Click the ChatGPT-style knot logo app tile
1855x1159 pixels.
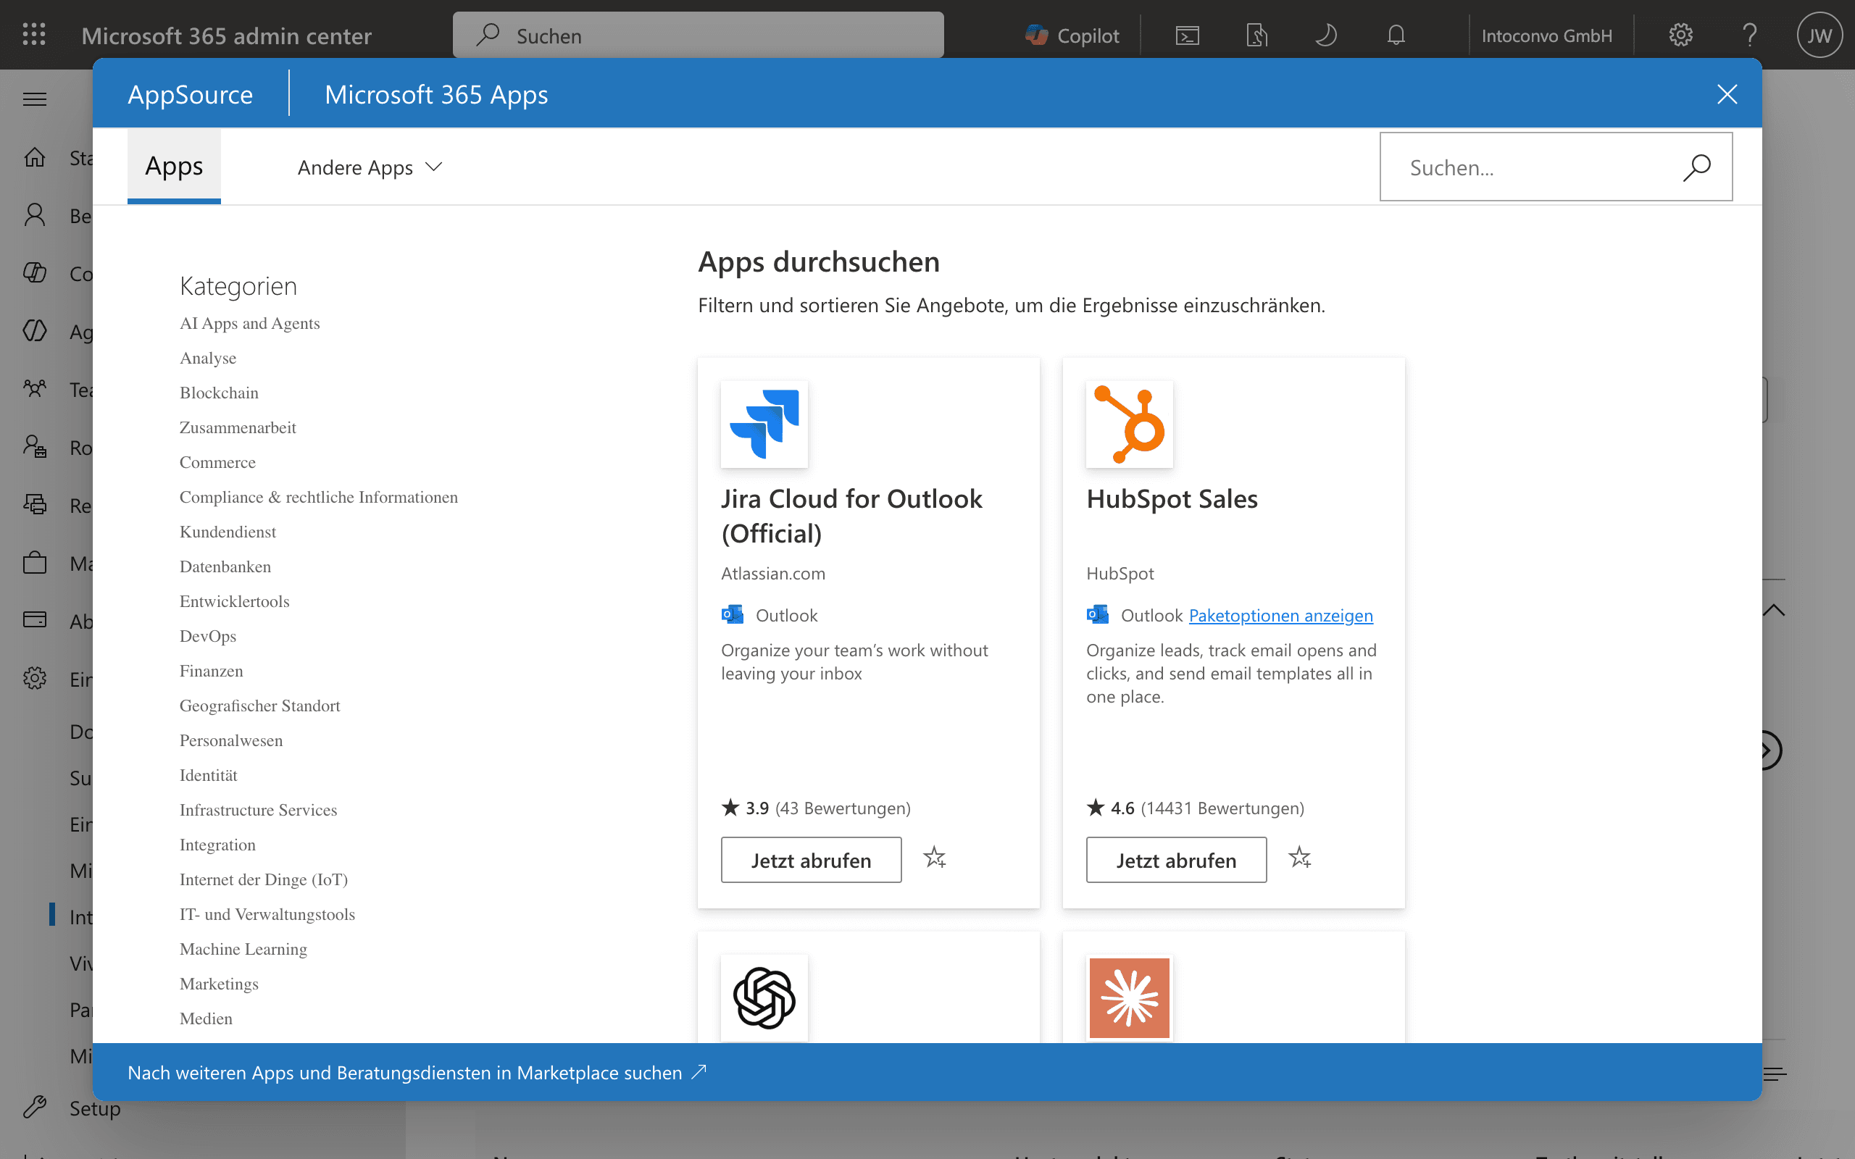coord(764,997)
